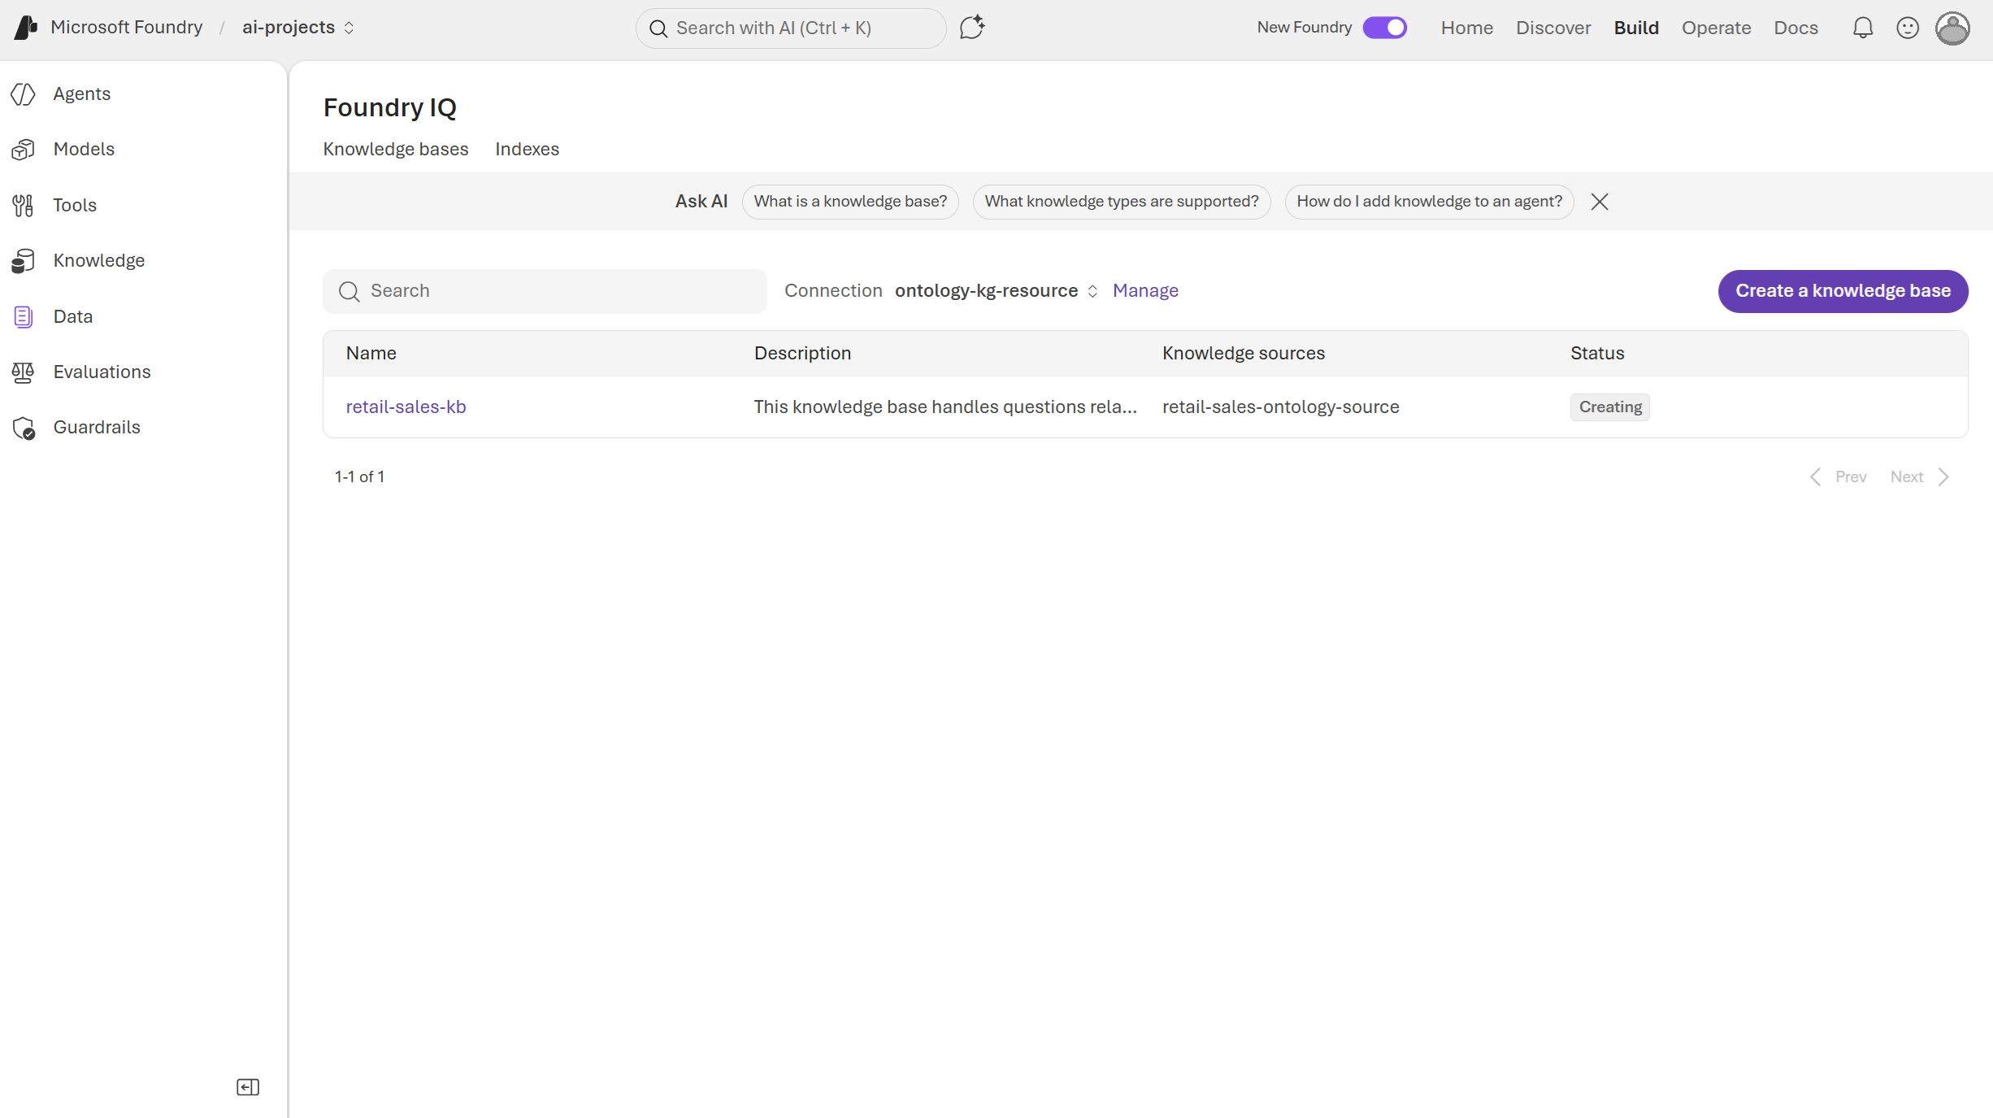Focus the Search with AI field
The width and height of the screenshot is (1993, 1118).
[791, 28]
